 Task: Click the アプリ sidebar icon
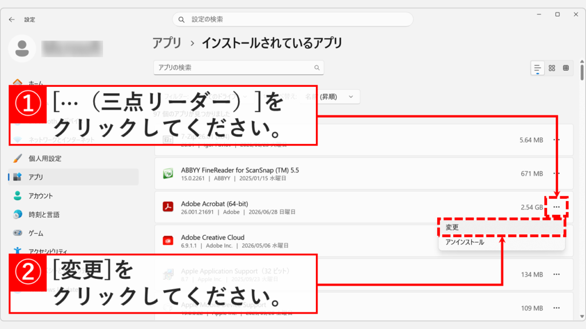click(18, 177)
